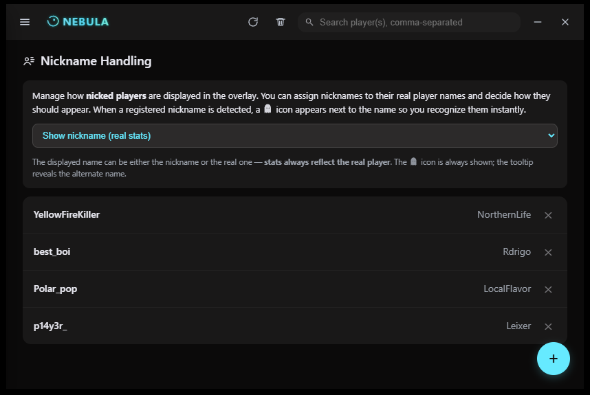The width and height of the screenshot is (590, 395).
Task: Add a new nickname with plus button
Action: (554, 359)
